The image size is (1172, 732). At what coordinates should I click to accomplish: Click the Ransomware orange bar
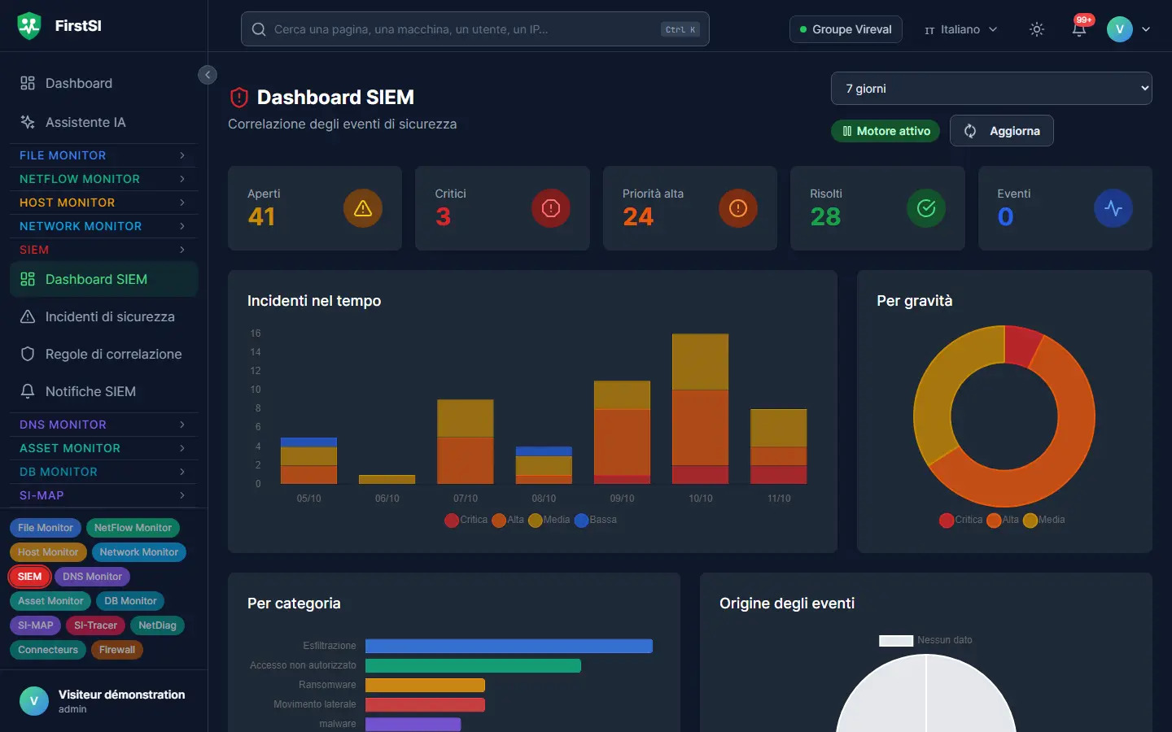[x=425, y=685]
